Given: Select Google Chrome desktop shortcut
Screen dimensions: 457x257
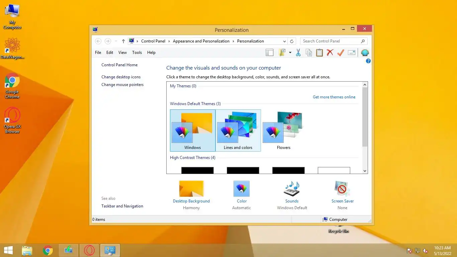Looking at the screenshot, I should [12, 86].
